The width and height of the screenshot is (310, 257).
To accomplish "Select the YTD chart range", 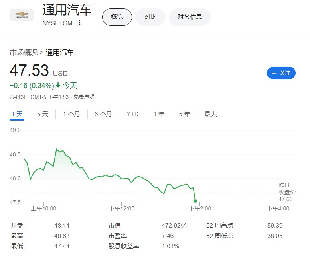I will (x=132, y=114).
